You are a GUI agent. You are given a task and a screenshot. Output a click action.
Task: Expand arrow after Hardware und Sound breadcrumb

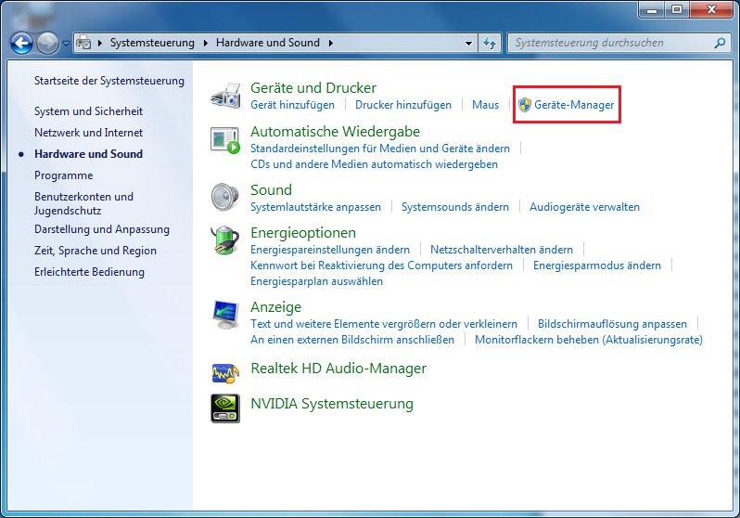coord(331,43)
